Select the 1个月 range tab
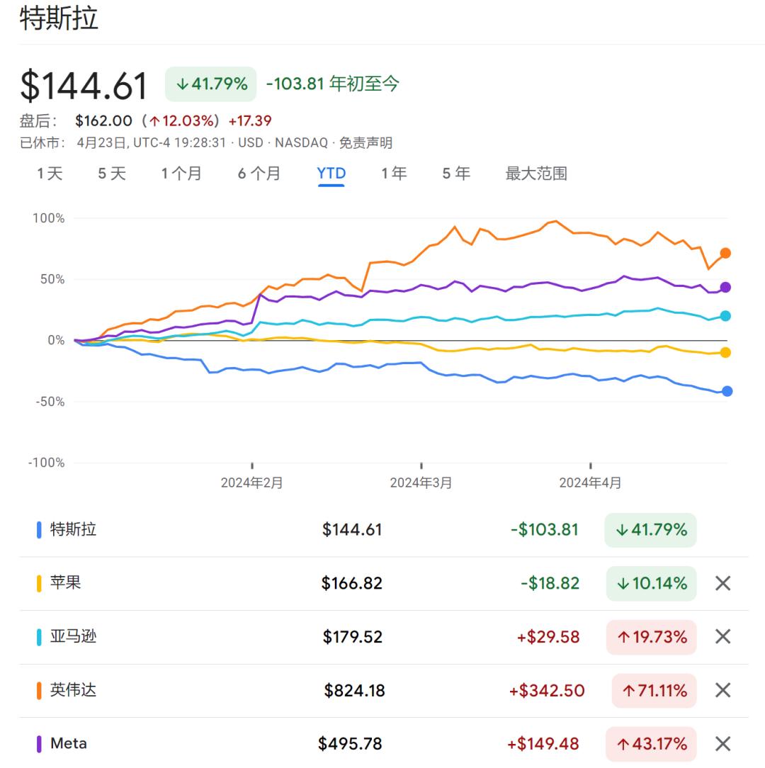 pyautogui.click(x=182, y=174)
